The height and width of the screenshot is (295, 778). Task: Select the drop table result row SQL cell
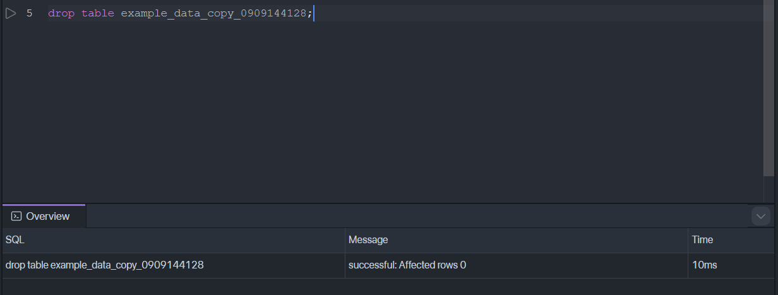tap(105, 265)
